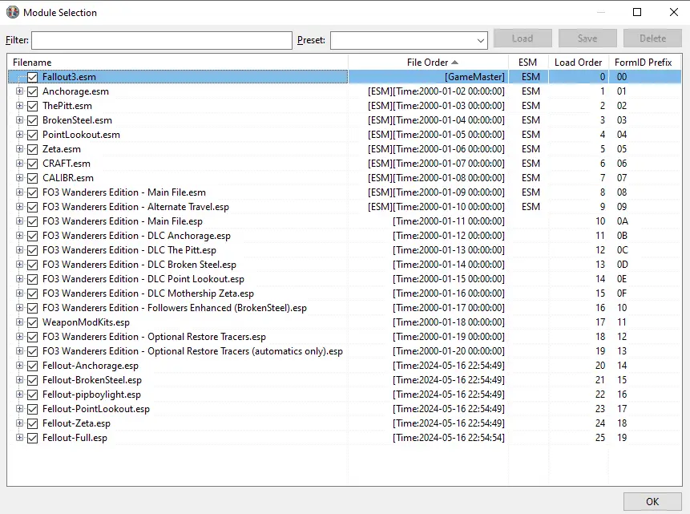The width and height of the screenshot is (690, 514).
Task: Expand Fellout-Zeta.esp tree node
Action: pyautogui.click(x=19, y=423)
